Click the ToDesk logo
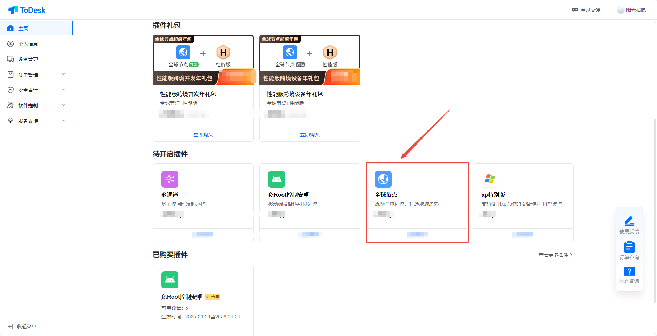Image resolution: width=657 pixels, height=336 pixels. pos(27,10)
